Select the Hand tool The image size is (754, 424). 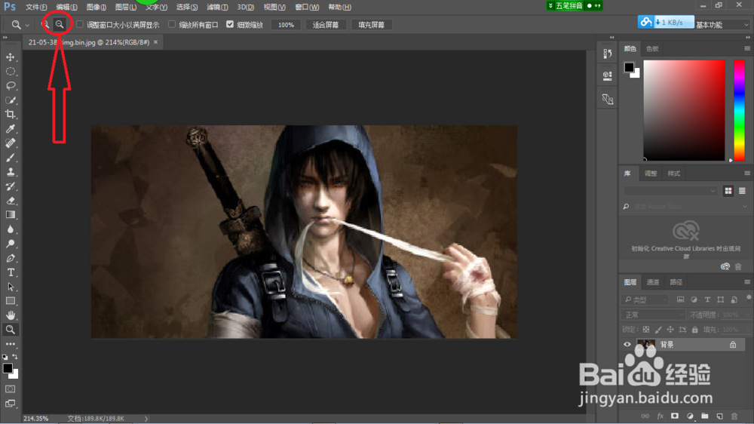pos(10,315)
